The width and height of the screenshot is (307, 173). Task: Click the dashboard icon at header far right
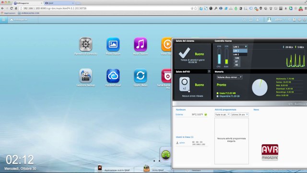pyautogui.click(x=305, y=20)
